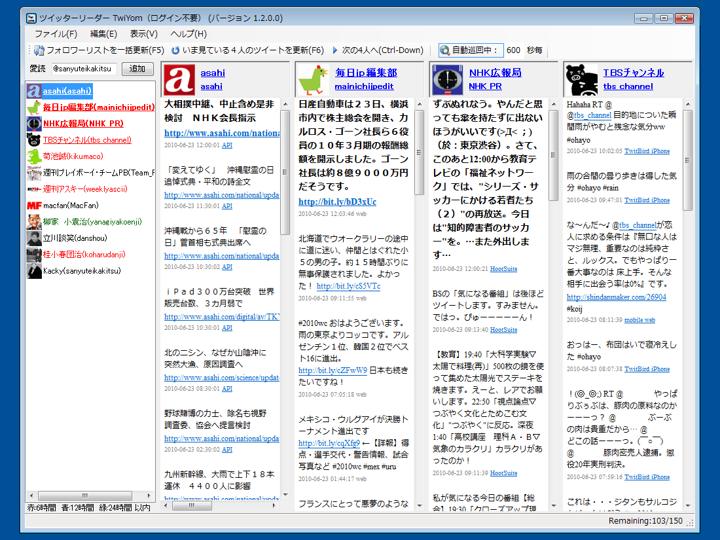Click the asahi column vertical scrollbar thumb
The height and width of the screenshot is (540, 720).
[285, 172]
